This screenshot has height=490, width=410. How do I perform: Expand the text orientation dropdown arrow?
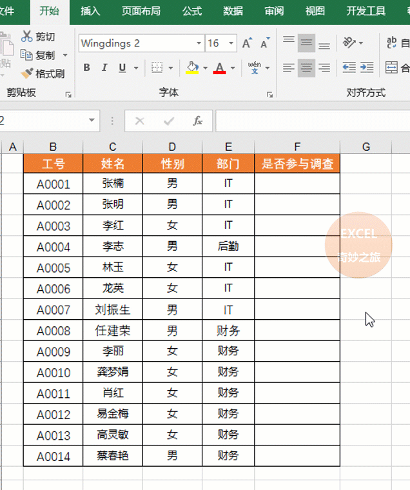tap(361, 43)
